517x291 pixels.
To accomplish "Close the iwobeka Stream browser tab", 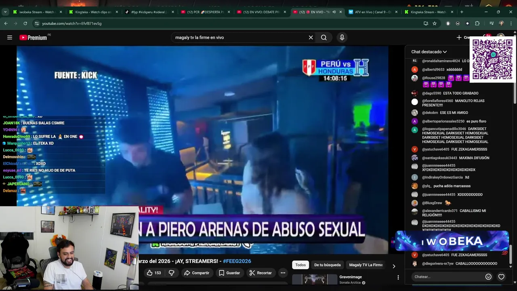I will [61, 12].
